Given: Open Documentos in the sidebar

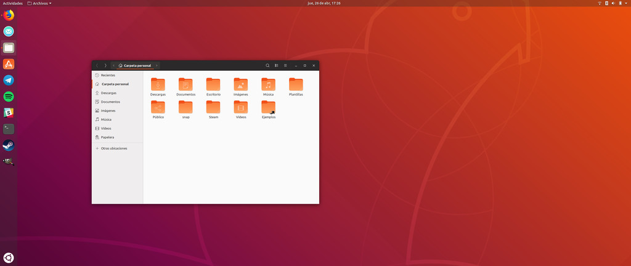Looking at the screenshot, I should [118, 102].
